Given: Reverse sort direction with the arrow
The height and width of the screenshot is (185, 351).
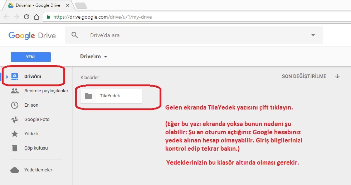Looking at the screenshot, I should click(x=337, y=76).
